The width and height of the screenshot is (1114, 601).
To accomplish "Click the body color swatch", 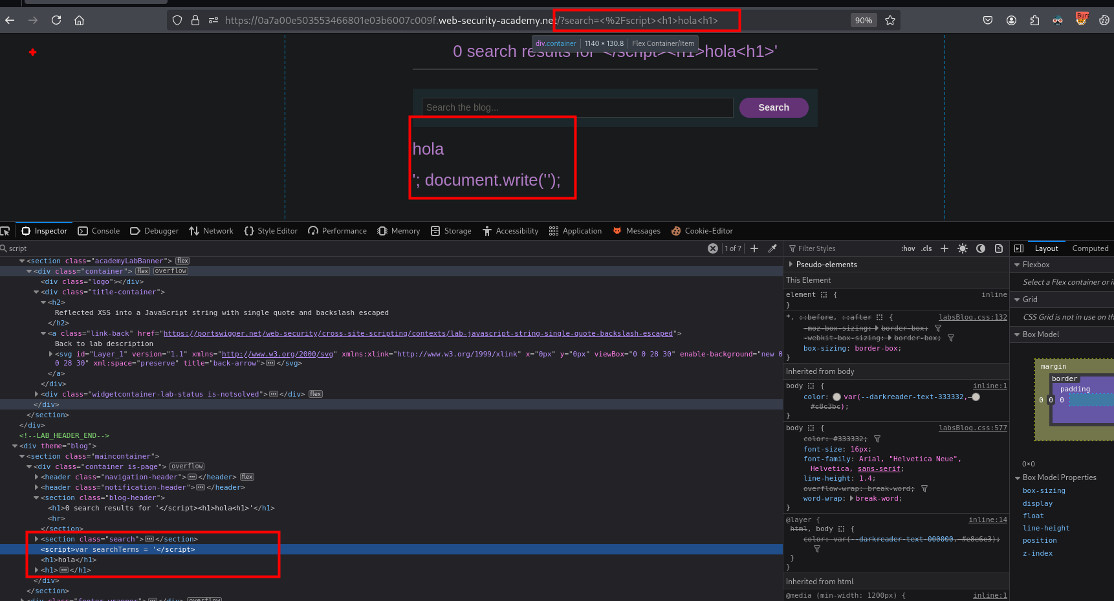I will (836, 397).
